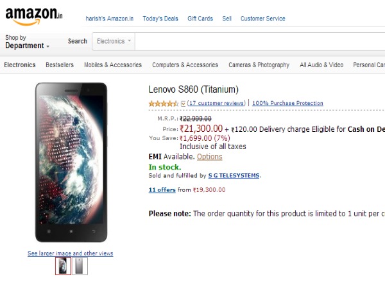Open S G TELESYSTEMS seller page
The image size is (385, 288).
coord(234,175)
